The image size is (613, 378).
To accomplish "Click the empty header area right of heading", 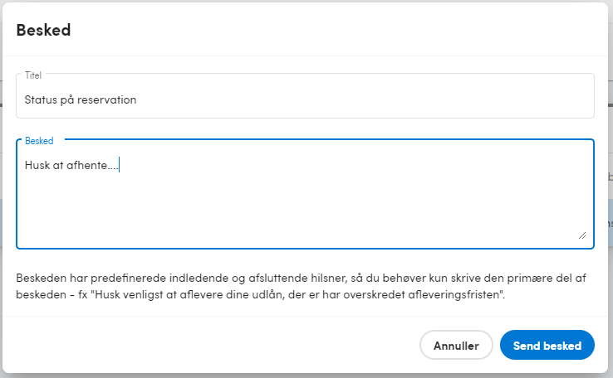I will pyautogui.click(x=336, y=30).
